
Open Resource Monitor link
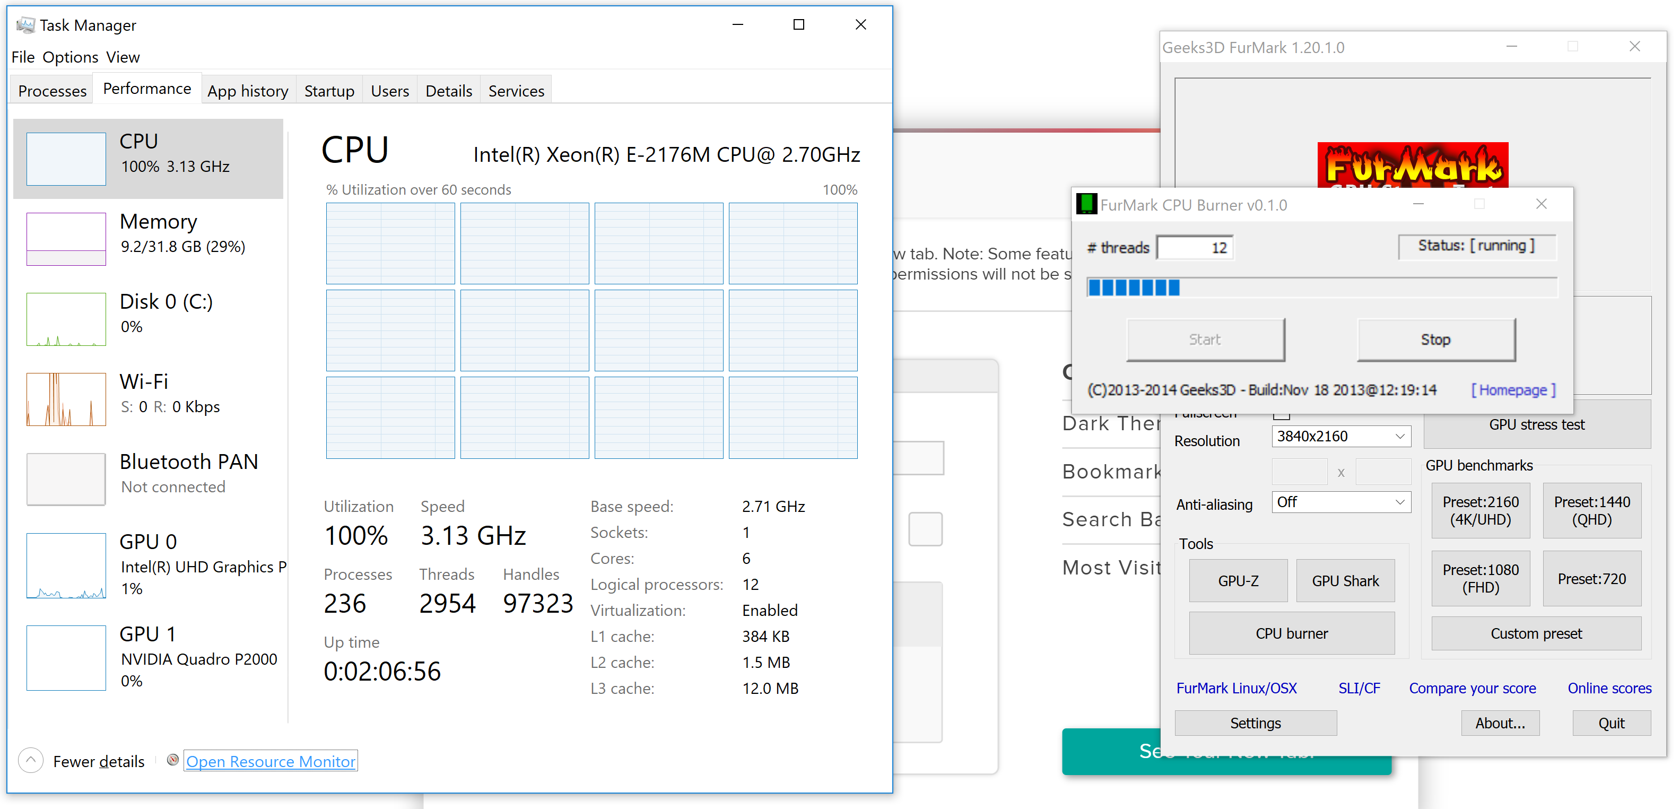tap(271, 761)
